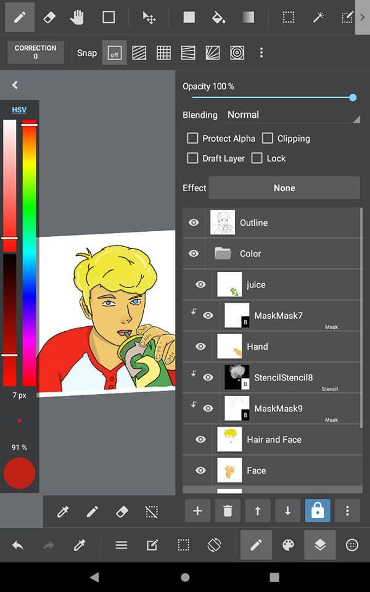Open the Blending mode Normal dropdown

tap(294, 115)
